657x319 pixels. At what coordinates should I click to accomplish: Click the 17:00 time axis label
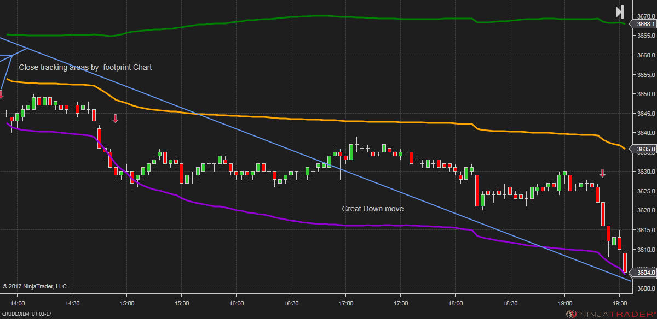(x=346, y=303)
